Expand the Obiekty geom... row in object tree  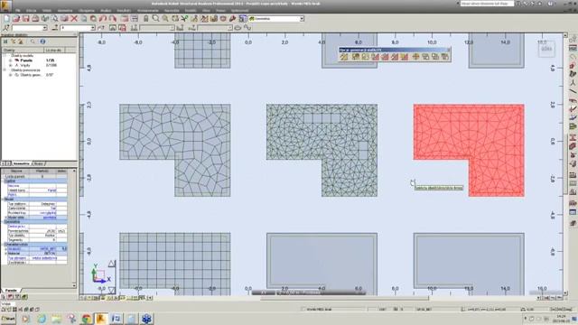[10, 75]
